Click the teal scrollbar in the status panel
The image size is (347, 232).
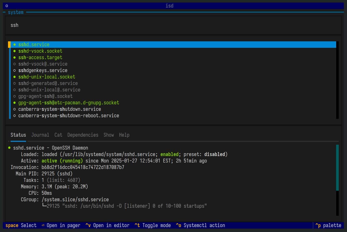tap(337, 168)
